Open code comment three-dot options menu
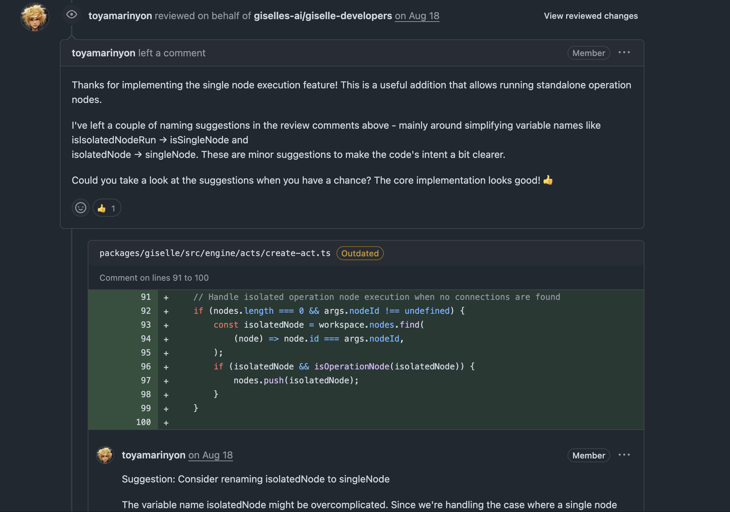This screenshot has height=512, width=730. [x=624, y=455]
